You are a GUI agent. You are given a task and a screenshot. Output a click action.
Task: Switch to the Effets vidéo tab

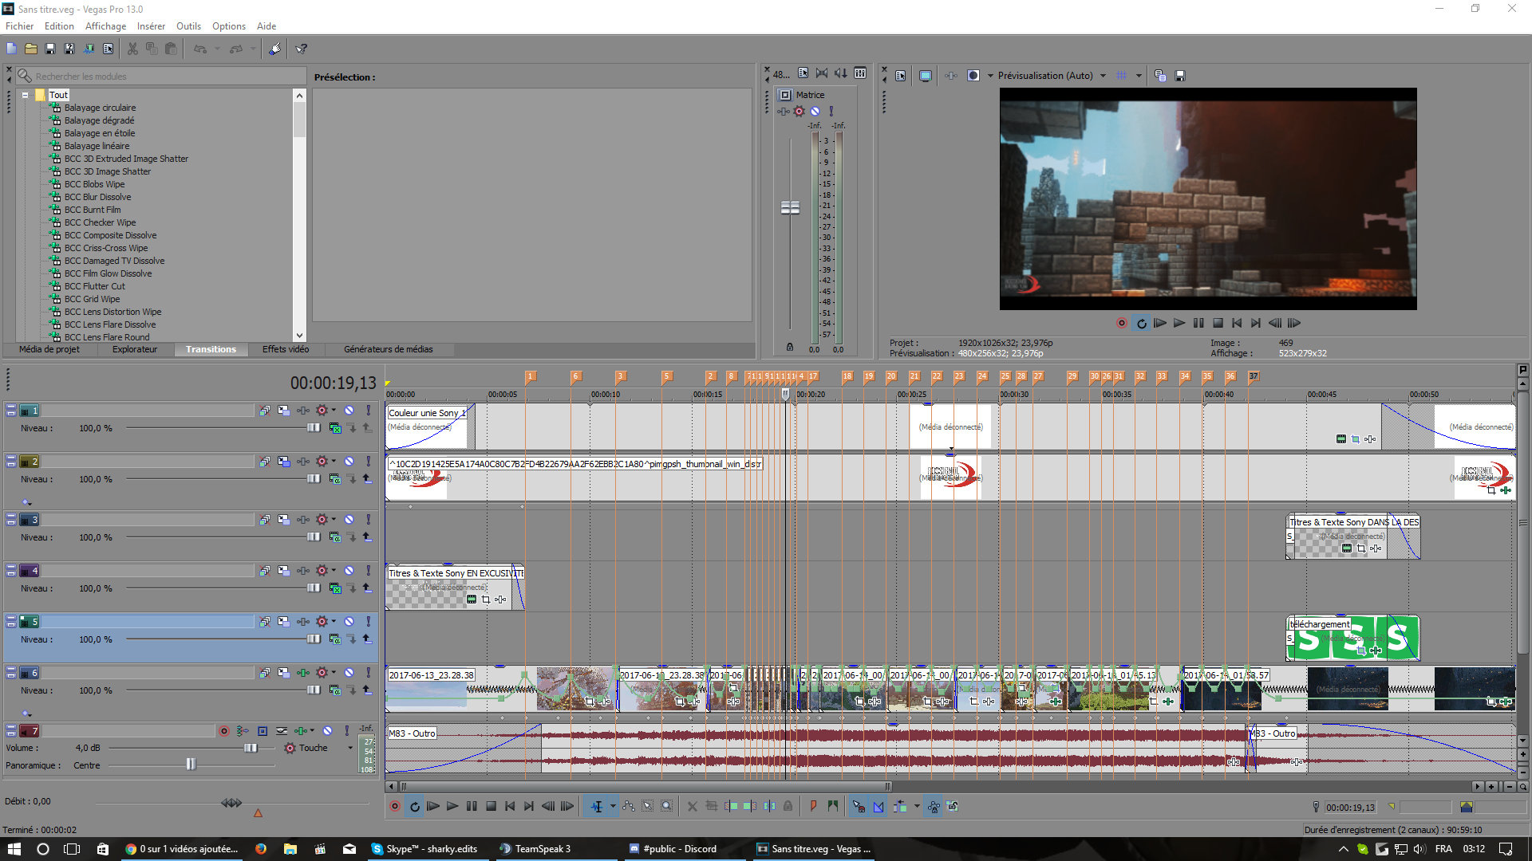285,349
